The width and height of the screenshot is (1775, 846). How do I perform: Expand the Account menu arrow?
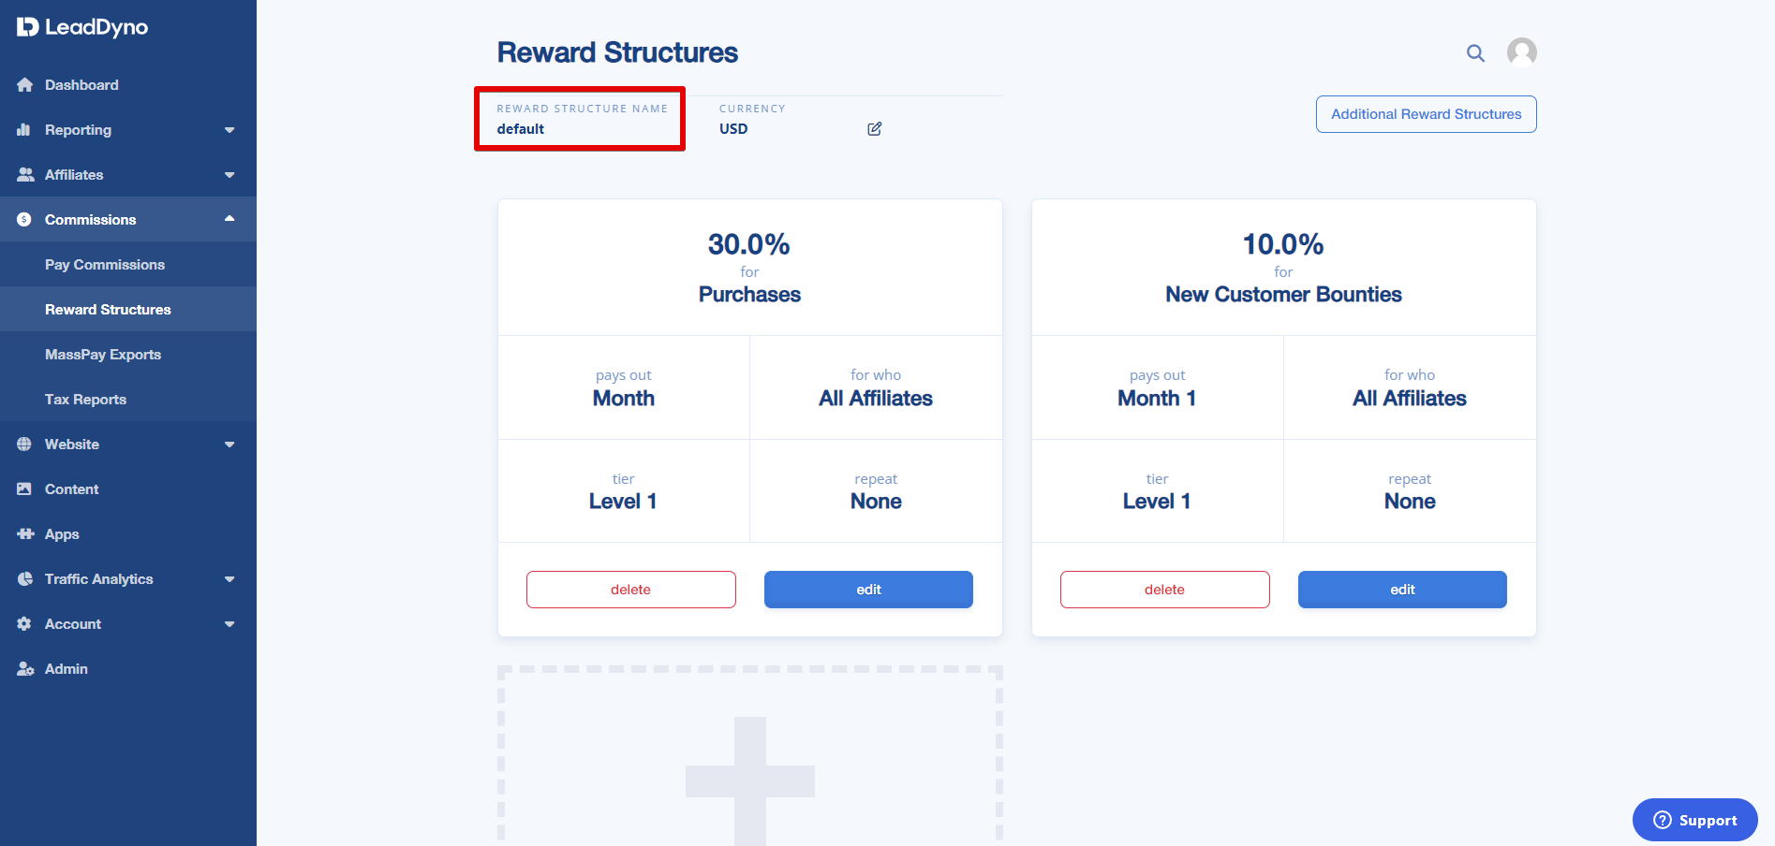point(229,624)
